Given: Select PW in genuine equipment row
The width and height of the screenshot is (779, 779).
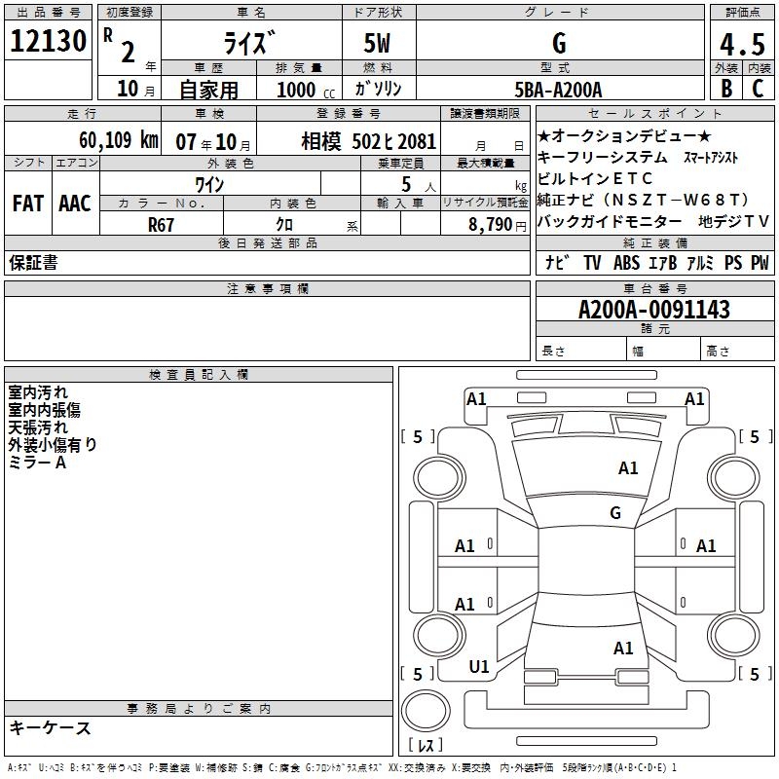Looking at the screenshot, I should pos(760,262).
